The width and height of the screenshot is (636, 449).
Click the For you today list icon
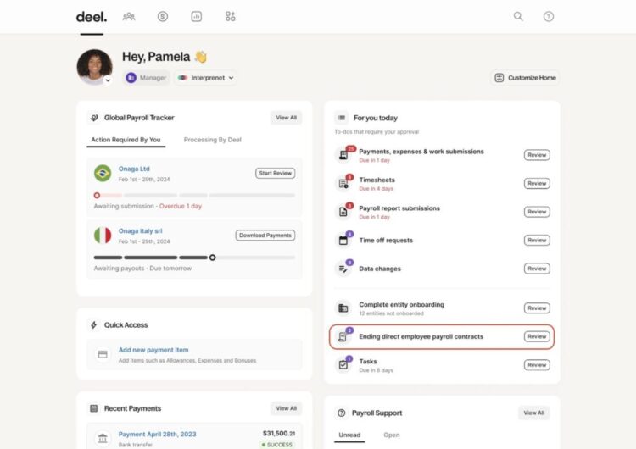click(x=342, y=118)
